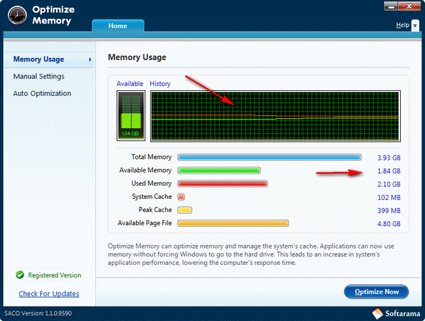Click the green Registered Version checkmark icon
The width and height of the screenshot is (425, 321).
pos(20,275)
